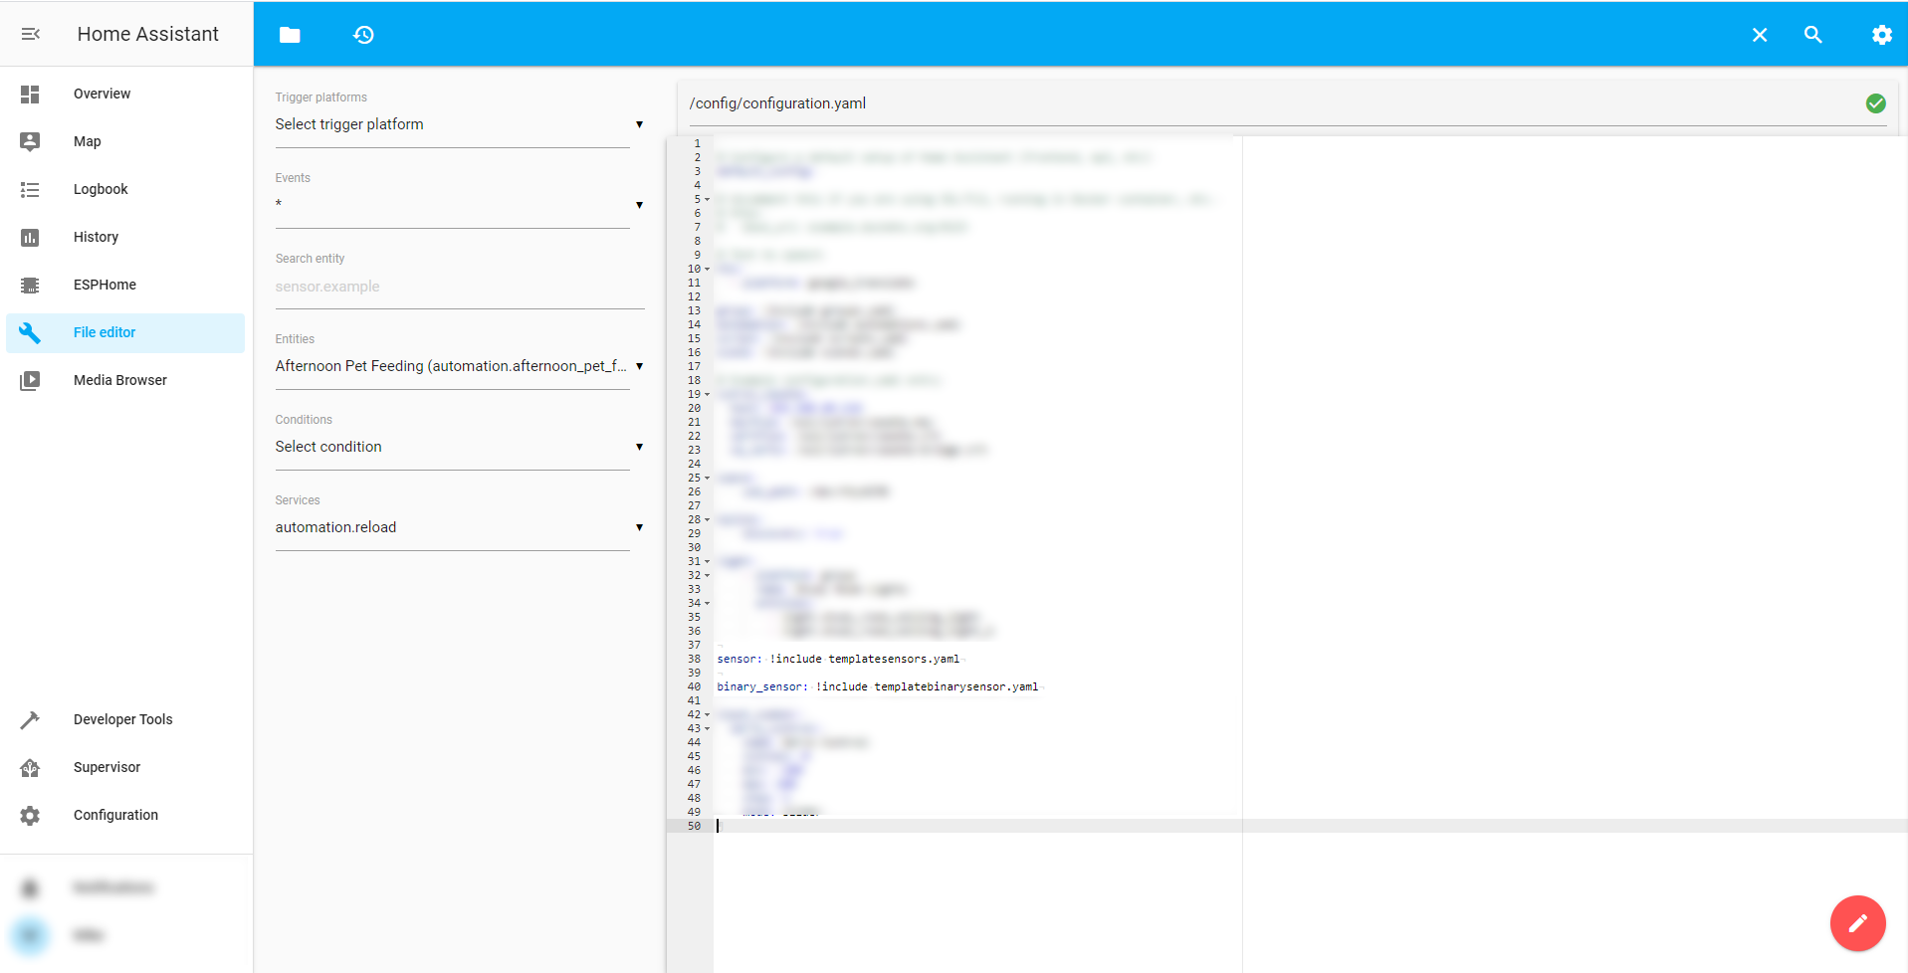The image size is (1908, 973).
Task: Open the Select trigger platform dropdown
Action: [x=460, y=124]
